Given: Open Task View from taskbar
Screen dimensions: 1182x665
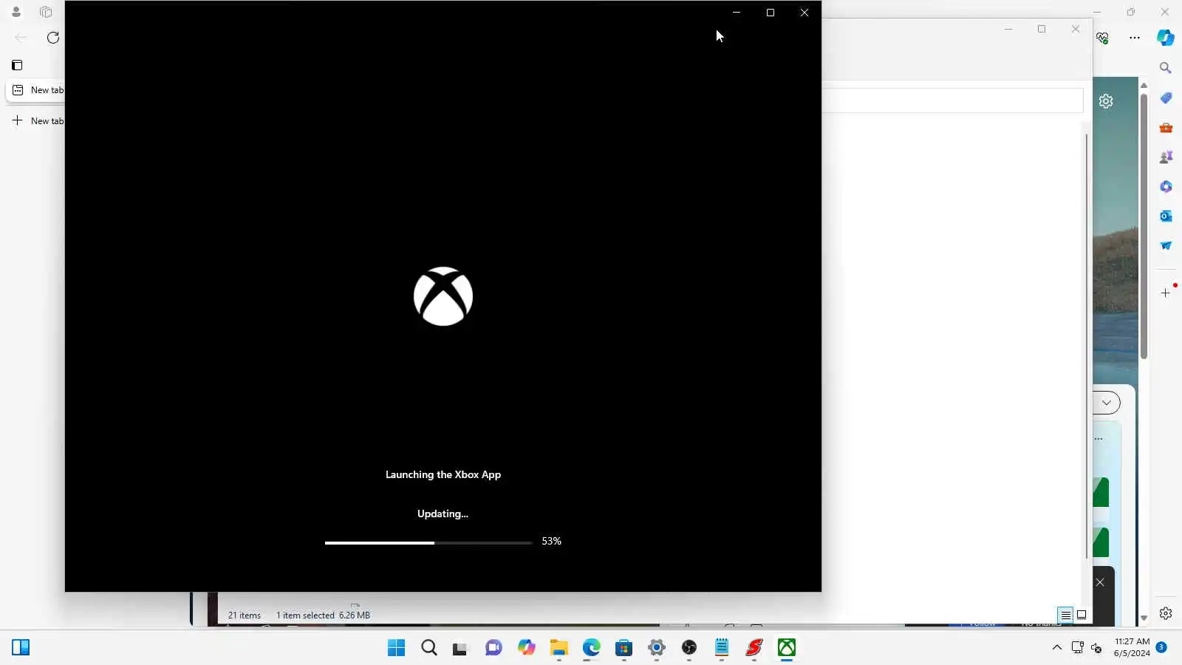Looking at the screenshot, I should [460, 648].
